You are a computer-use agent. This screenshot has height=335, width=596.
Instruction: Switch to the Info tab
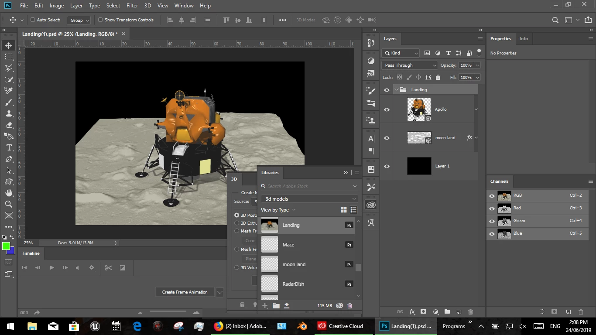click(x=524, y=39)
